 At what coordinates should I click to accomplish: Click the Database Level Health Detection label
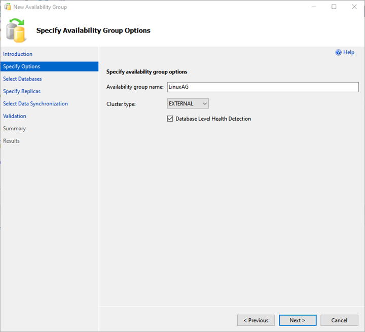pyautogui.click(x=213, y=119)
